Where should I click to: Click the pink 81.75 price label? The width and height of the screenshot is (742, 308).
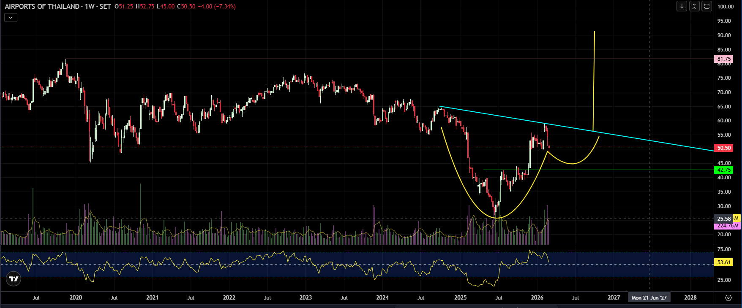pyautogui.click(x=724, y=59)
